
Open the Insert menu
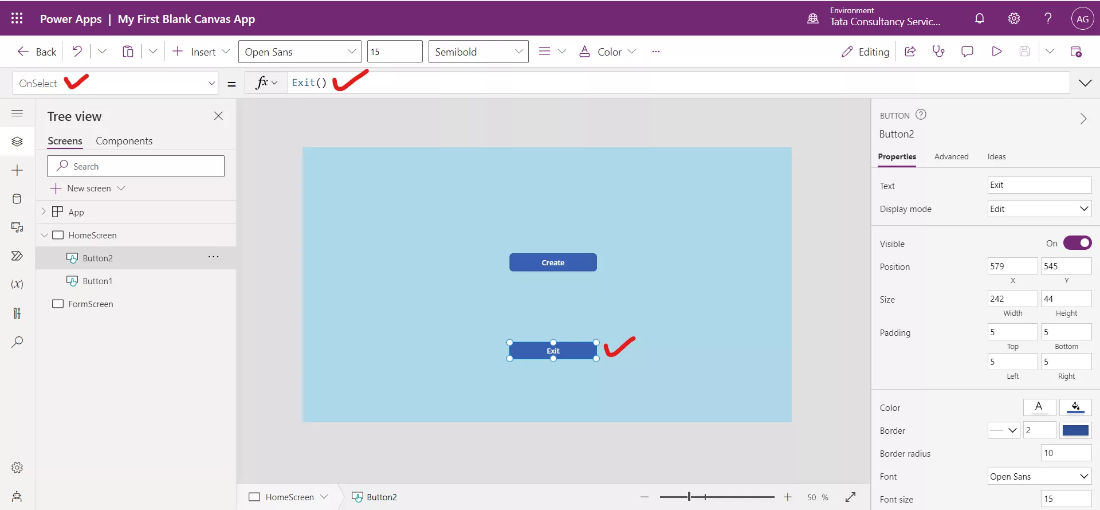[201, 52]
